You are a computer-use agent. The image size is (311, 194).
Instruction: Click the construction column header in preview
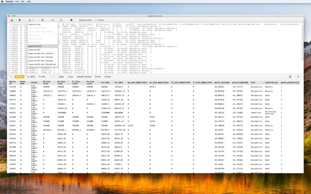(272, 83)
